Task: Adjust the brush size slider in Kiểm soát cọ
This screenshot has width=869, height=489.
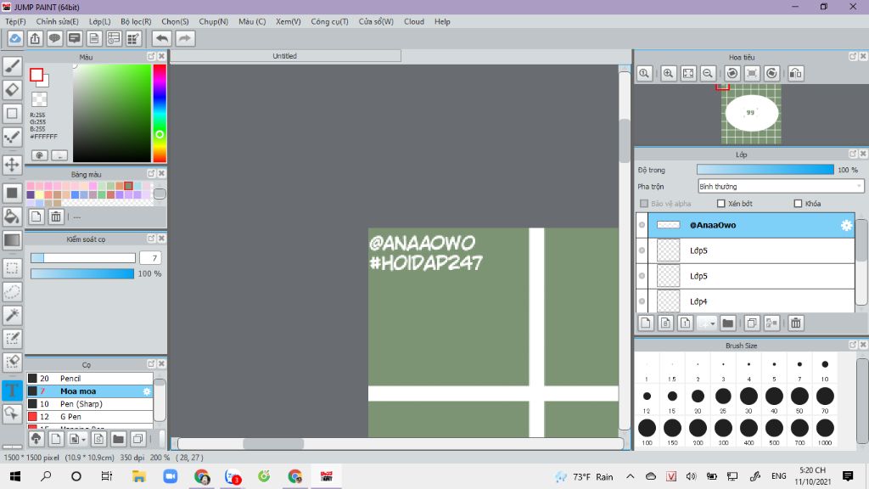Action: coord(82,258)
